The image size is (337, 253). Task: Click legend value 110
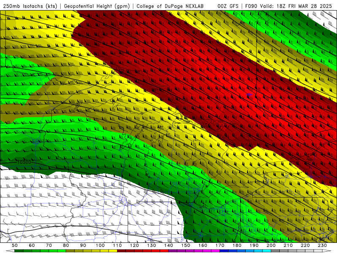pos(118,245)
